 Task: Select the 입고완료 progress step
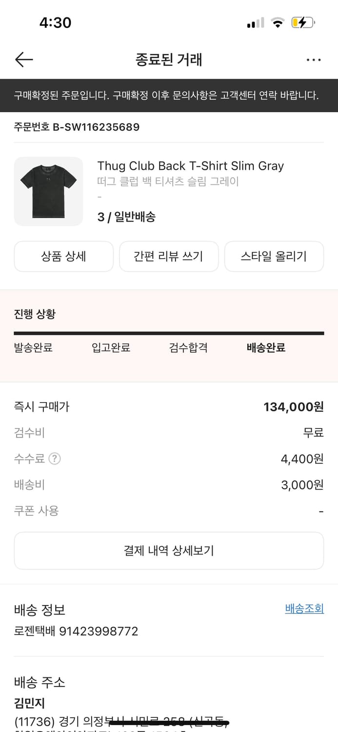[x=111, y=348]
